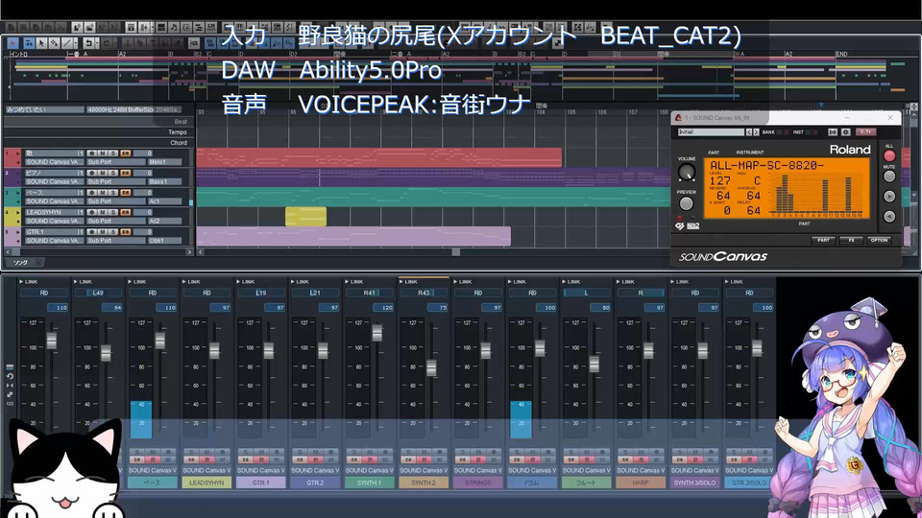Click the GS logo in SOUND Canvas
Viewport: 922px width, 518px height.
(679, 226)
